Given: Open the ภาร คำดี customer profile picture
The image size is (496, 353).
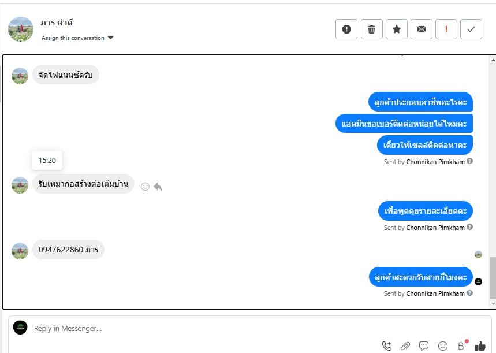Looking at the screenshot, I should (x=21, y=29).
